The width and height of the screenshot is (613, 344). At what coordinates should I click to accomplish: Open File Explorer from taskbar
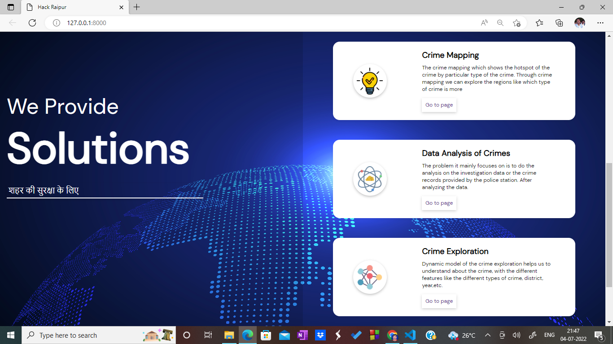229,335
